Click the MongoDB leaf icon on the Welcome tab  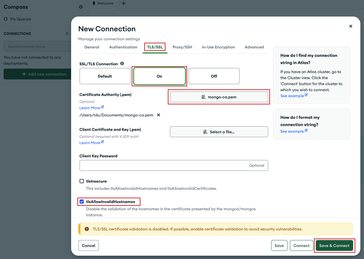(94, 3)
